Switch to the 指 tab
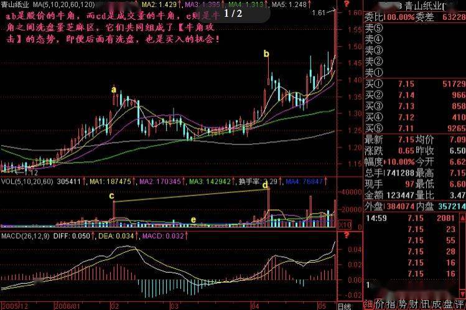466x310 pixels. pyautogui.click(x=391, y=304)
